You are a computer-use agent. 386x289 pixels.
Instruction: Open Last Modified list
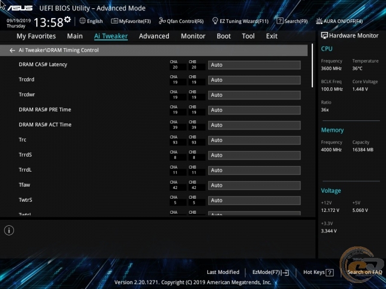click(223, 272)
